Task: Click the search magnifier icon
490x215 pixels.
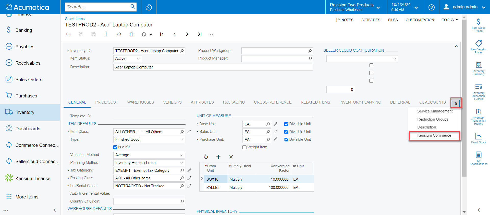Action: 133,7
